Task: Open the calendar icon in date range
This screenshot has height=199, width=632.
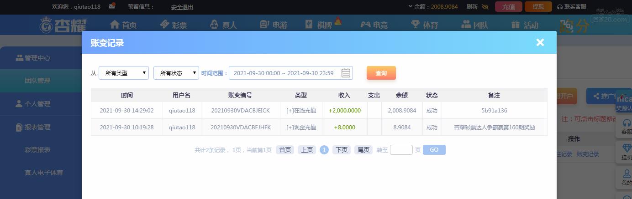Action: pos(346,73)
